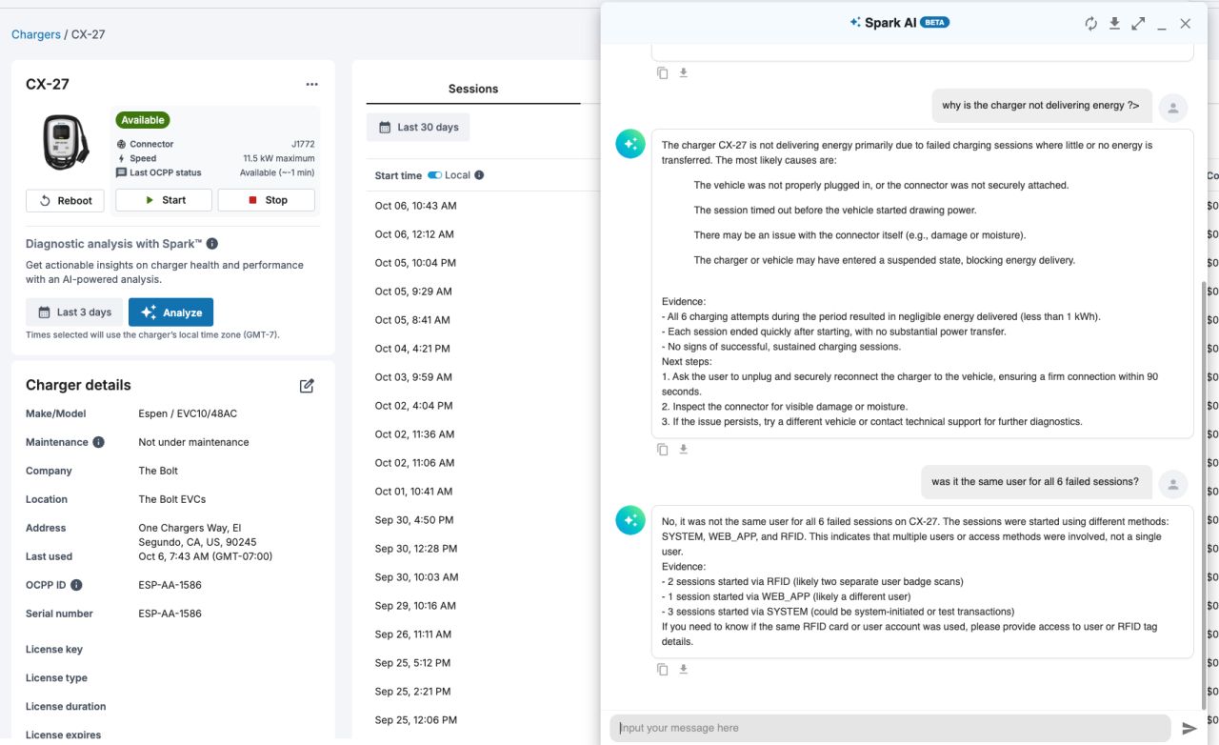Click the Start time column header

point(398,175)
